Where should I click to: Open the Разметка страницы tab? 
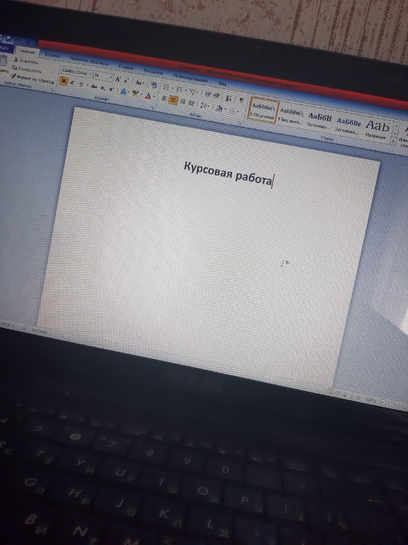pos(89,60)
